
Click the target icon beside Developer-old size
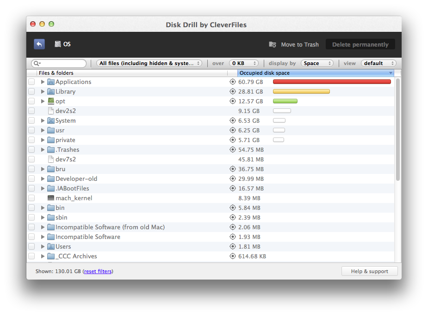[233, 179]
